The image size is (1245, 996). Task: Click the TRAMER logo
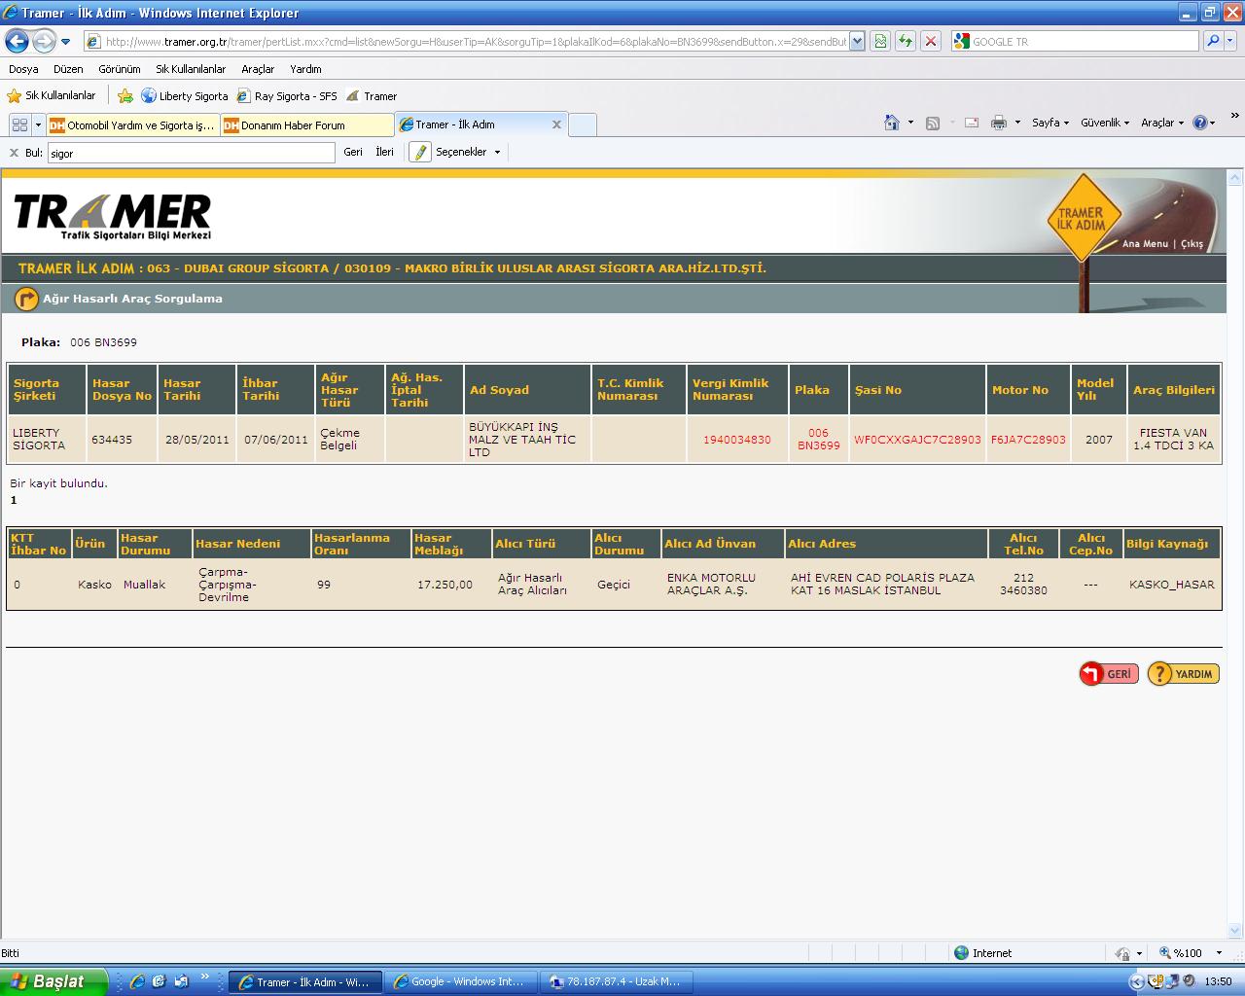point(113,215)
